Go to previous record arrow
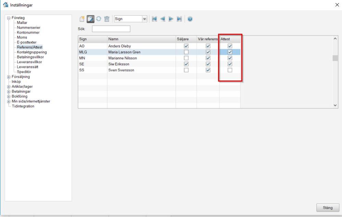Screen dimensions: 342x217 coord(163,19)
